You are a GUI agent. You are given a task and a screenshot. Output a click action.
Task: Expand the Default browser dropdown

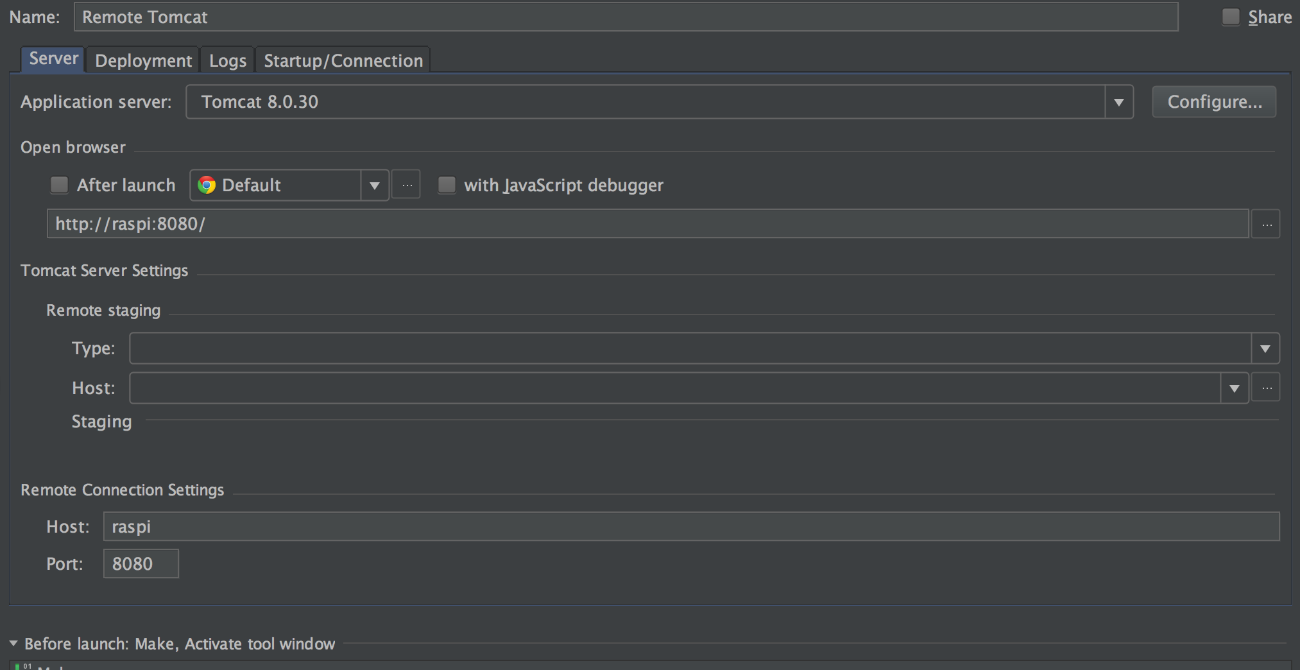pyautogui.click(x=375, y=185)
